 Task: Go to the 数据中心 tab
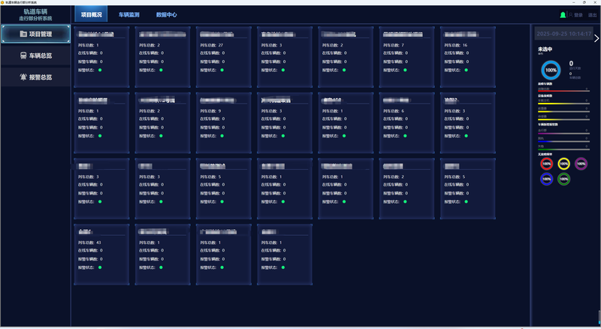(x=166, y=14)
